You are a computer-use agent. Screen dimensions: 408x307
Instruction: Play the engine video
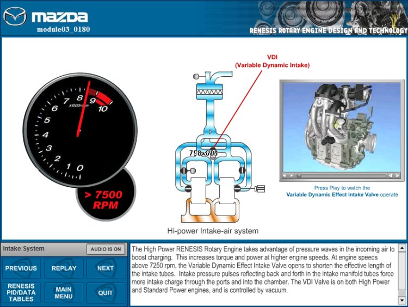click(x=292, y=175)
